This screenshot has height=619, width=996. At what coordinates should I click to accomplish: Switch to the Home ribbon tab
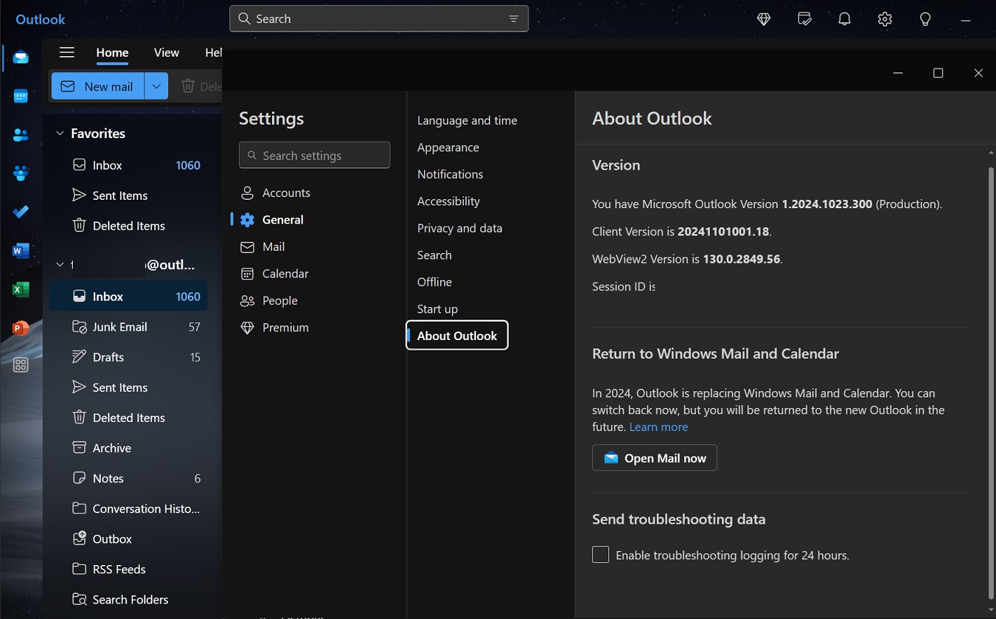tap(112, 53)
